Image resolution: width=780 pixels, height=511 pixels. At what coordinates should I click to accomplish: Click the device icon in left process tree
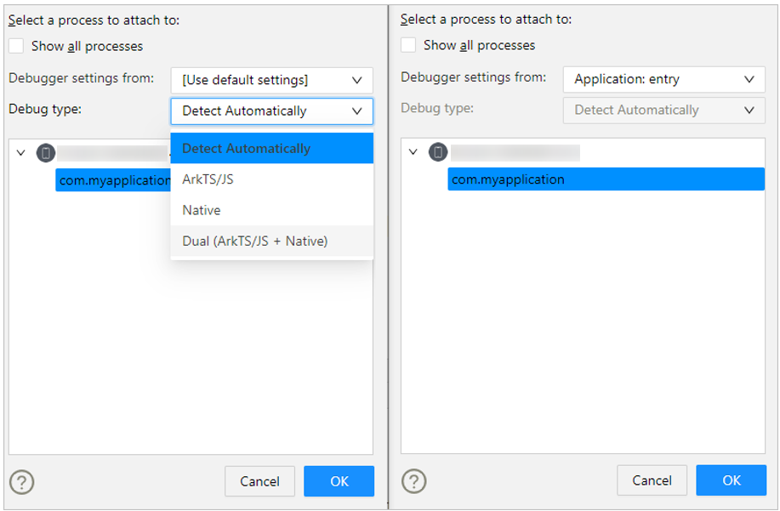[47, 153]
